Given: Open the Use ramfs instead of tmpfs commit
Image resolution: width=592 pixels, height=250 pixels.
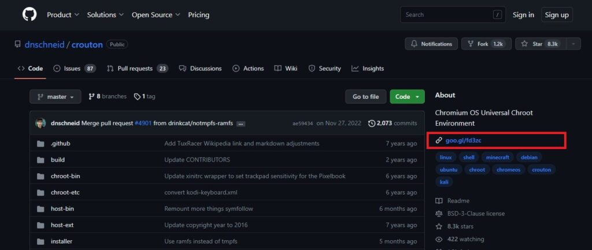Looking at the screenshot, I should point(201,241).
